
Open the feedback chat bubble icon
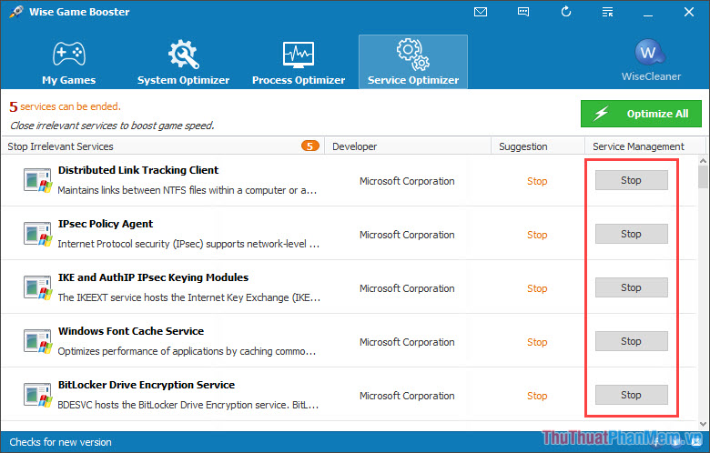coord(523,12)
